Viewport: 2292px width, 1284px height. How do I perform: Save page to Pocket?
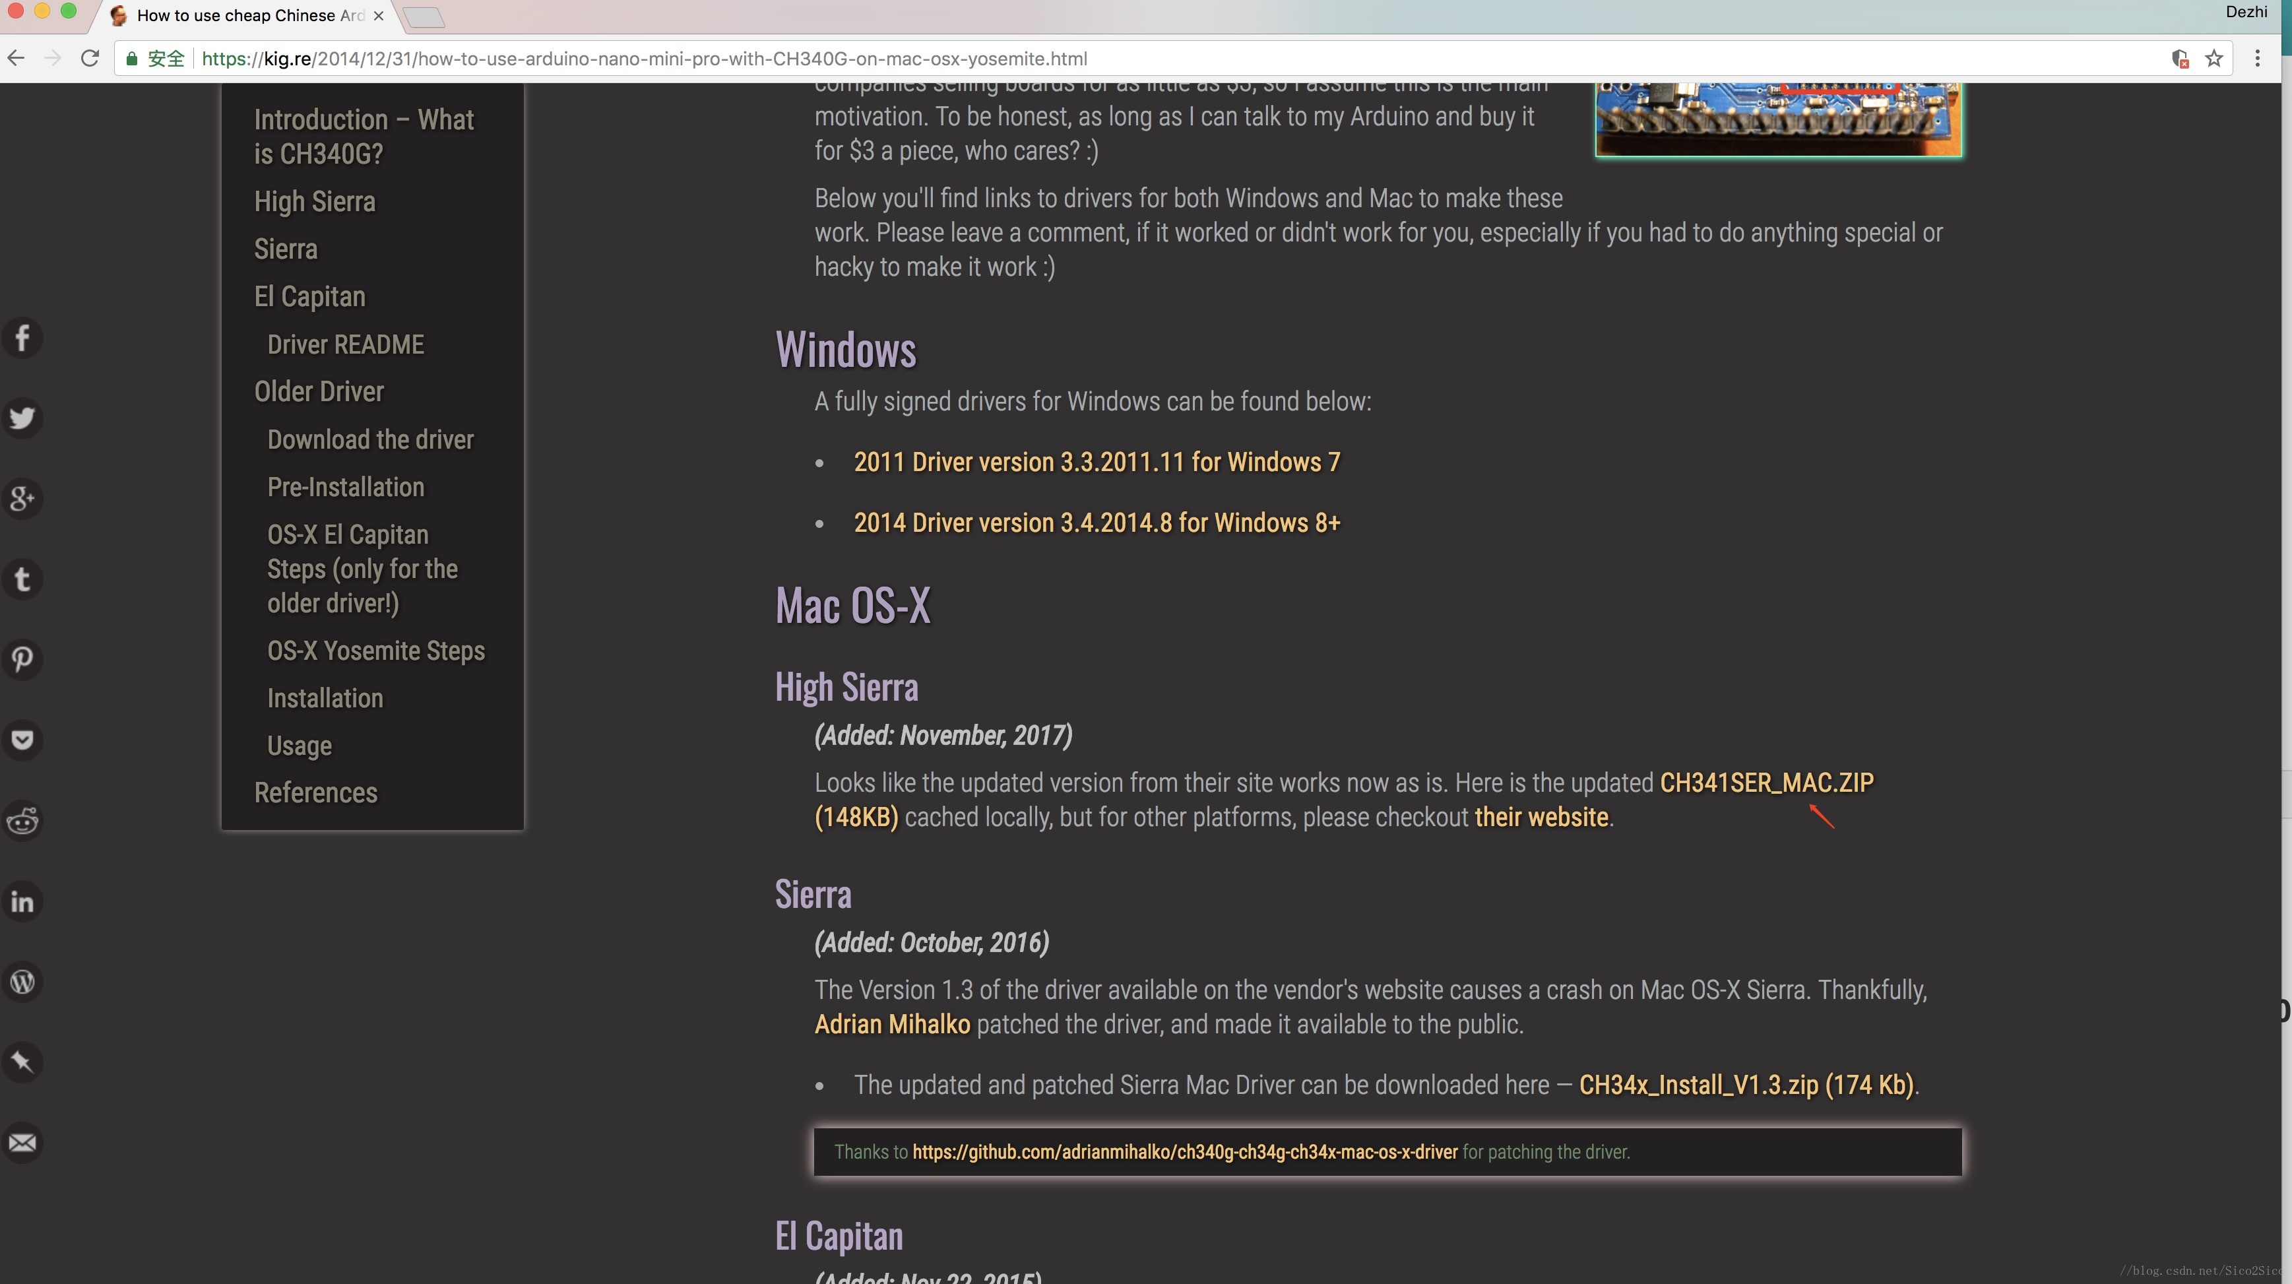tap(22, 740)
